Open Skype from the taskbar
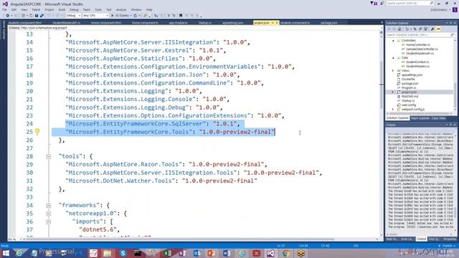 [123, 253]
